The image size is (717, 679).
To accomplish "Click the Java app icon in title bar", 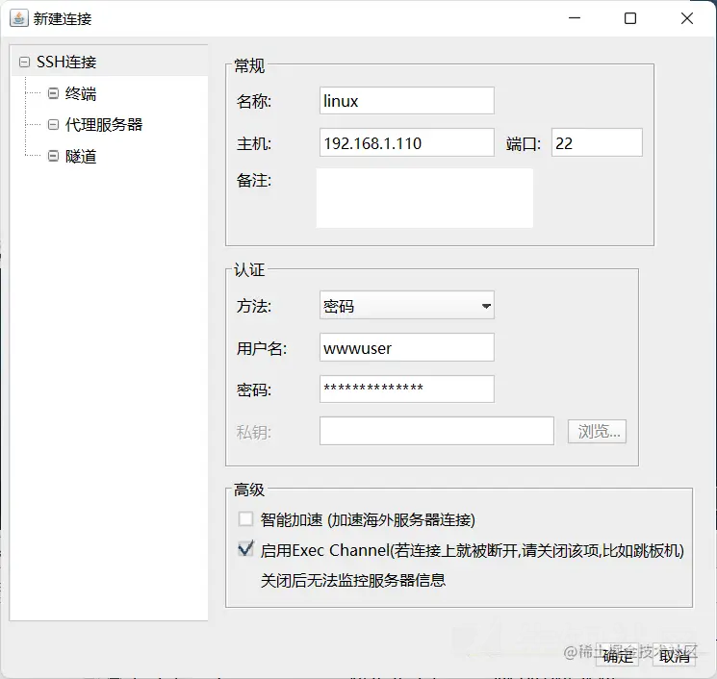I will tap(18, 18).
